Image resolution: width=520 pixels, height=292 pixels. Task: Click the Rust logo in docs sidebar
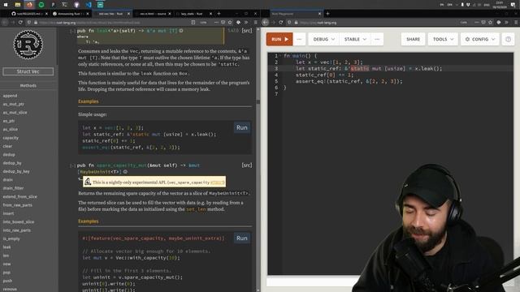click(28, 45)
